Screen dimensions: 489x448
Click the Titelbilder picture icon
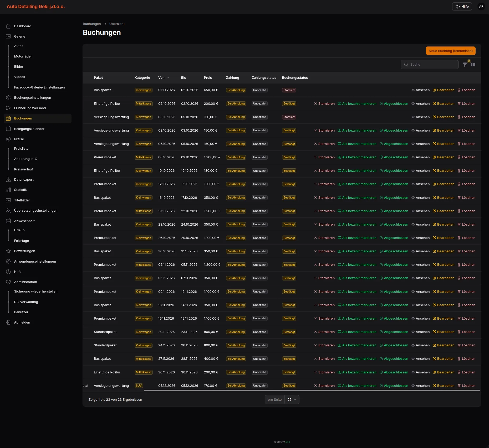point(8,200)
